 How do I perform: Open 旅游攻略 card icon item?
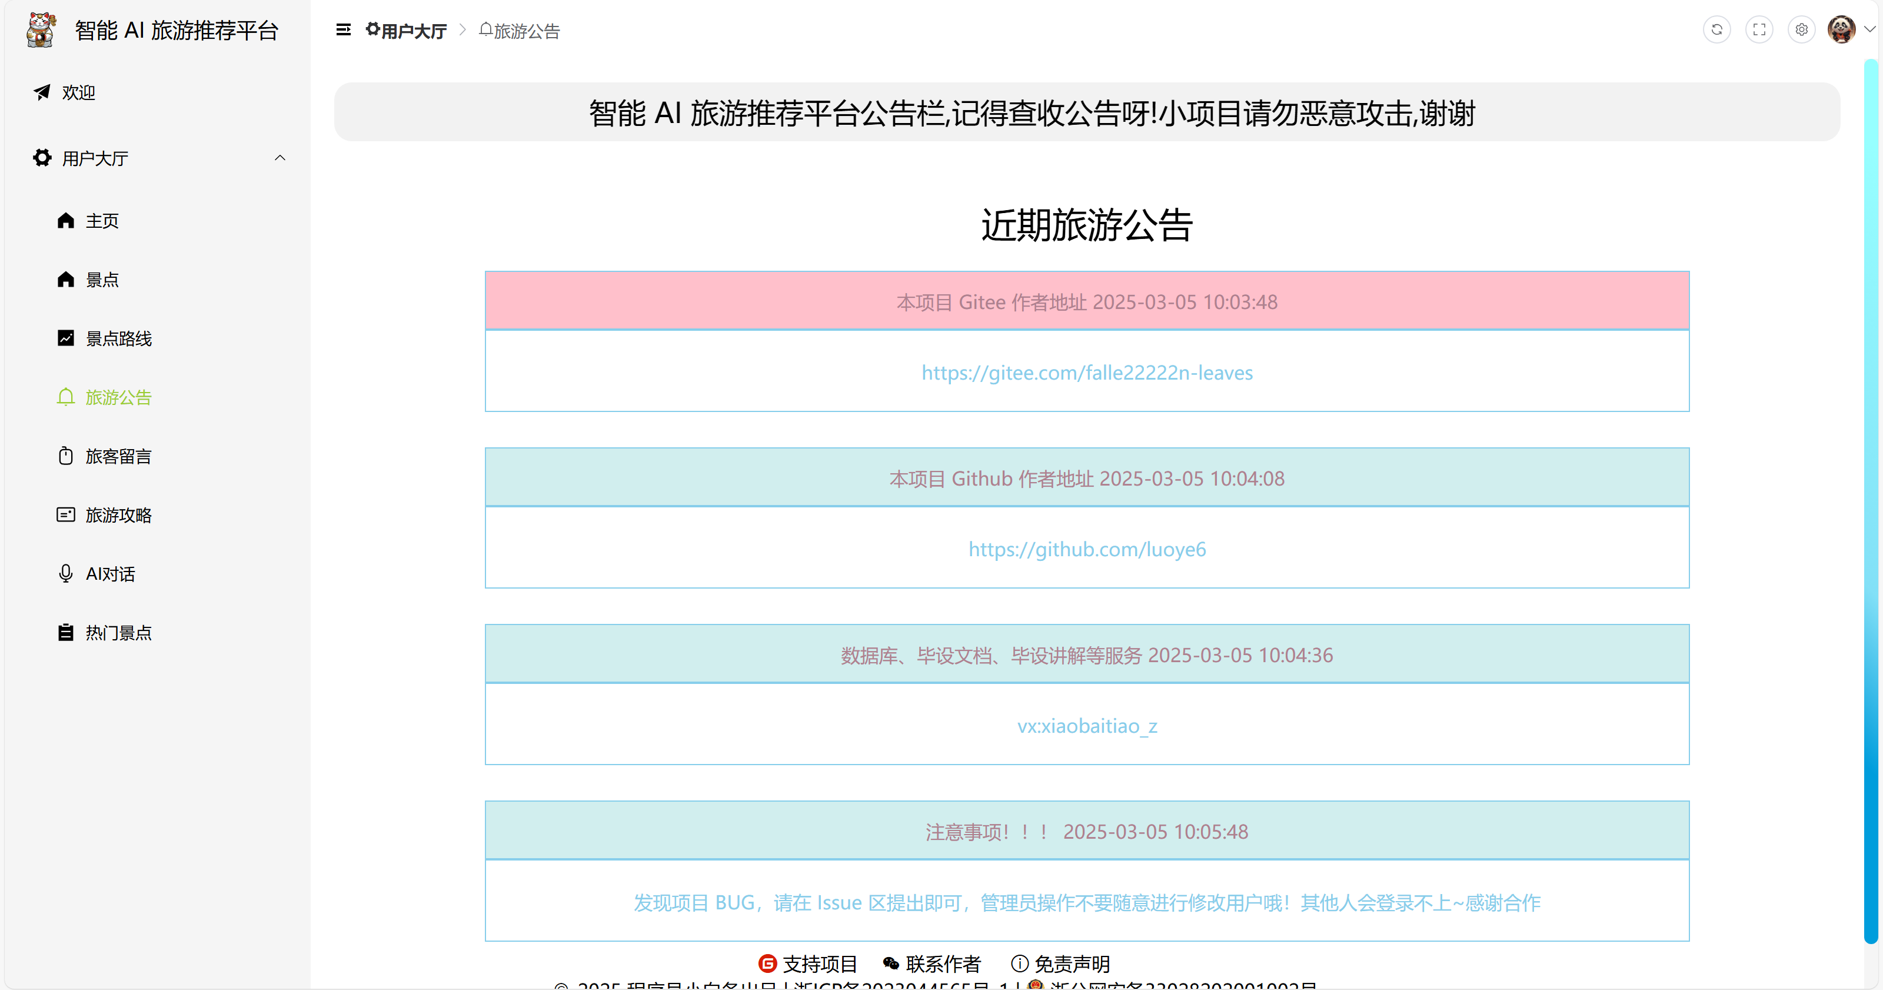point(66,515)
